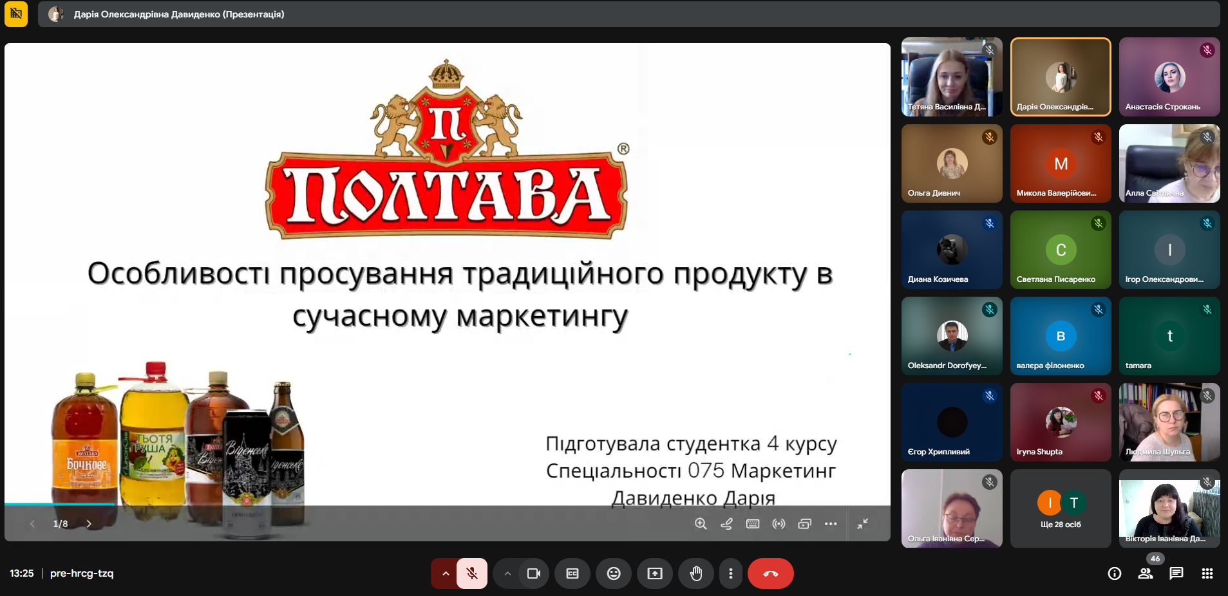Open the keyboard icon in slide toolbar
This screenshot has height=596, width=1228.
click(x=753, y=524)
